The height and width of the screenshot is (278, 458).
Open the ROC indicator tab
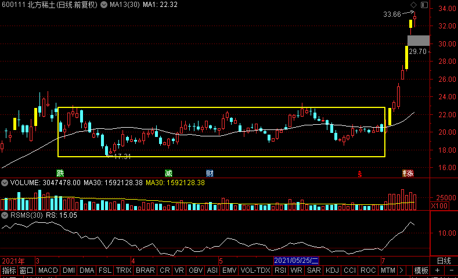coord(368,270)
